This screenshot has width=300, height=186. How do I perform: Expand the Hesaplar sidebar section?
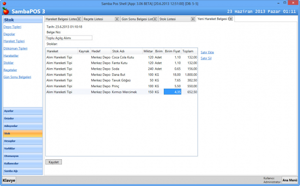(x=22, y=141)
